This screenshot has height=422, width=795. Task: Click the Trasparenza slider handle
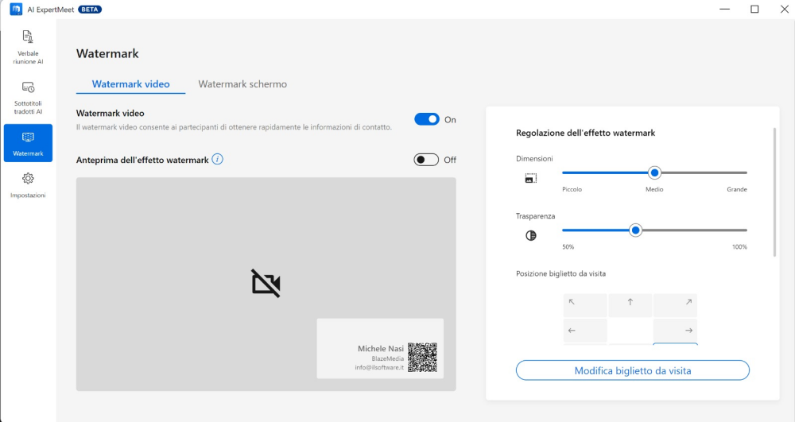[635, 230]
